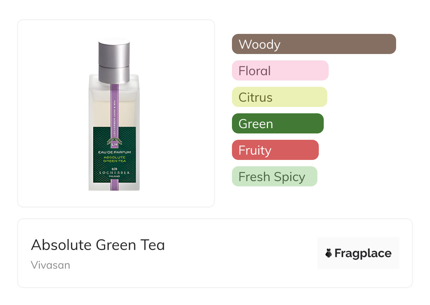Screen dimensions: 430x305
Task: Open the Absolute Green Tea title
Action: pyautogui.click(x=98, y=245)
